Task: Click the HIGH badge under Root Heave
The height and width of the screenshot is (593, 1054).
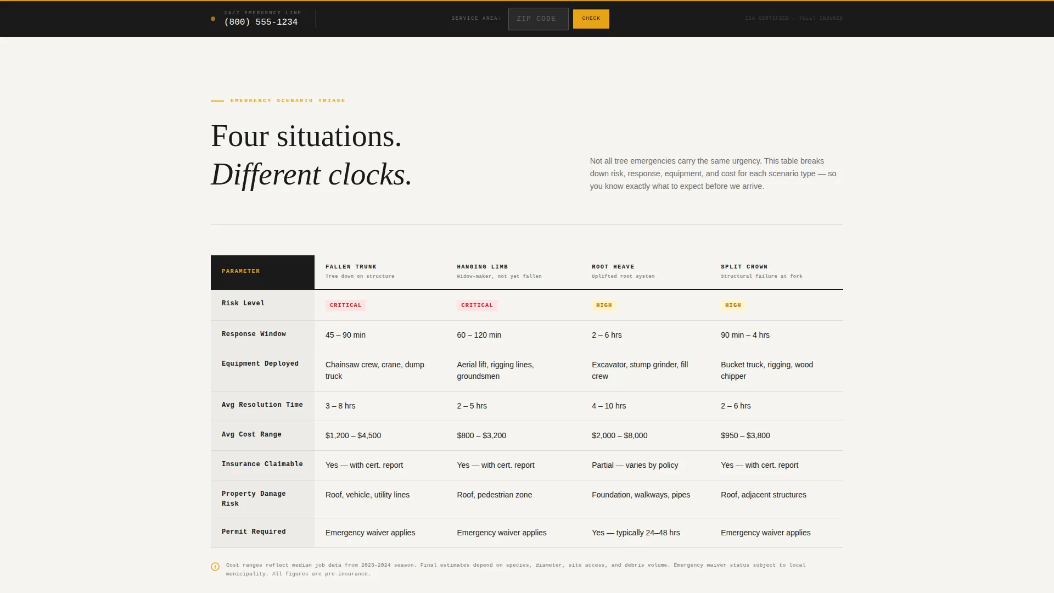Action: click(x=604, y=305)
